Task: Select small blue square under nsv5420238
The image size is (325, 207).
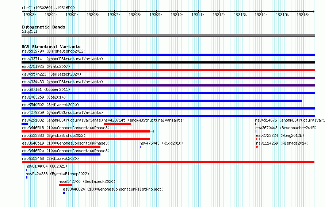Action: point(27,177)
